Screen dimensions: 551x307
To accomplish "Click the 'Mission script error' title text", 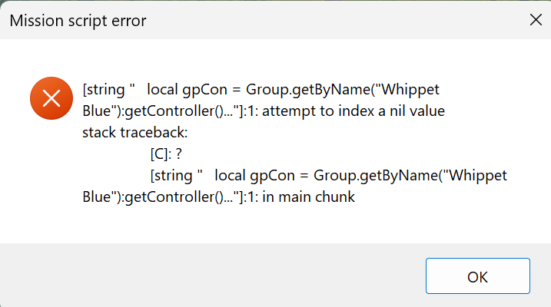I will click(x=78, y=21).
